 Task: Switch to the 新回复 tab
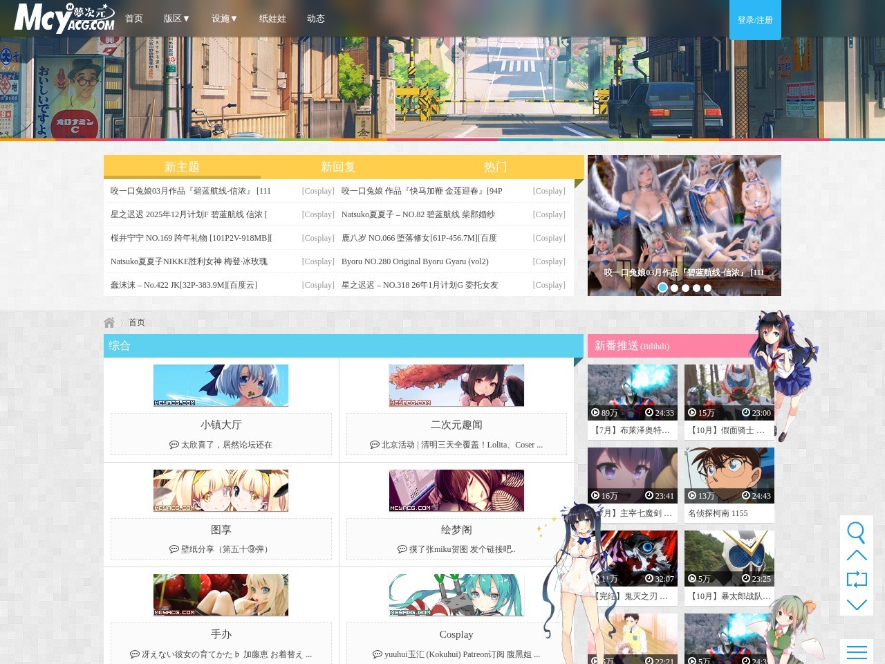click(337, 167)
